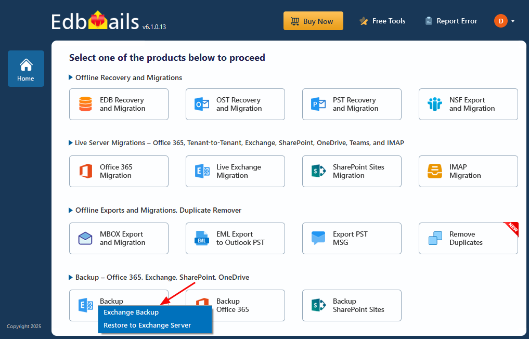Open Report Error link
The height and width of the screenshot is (339, 529).
451,21
